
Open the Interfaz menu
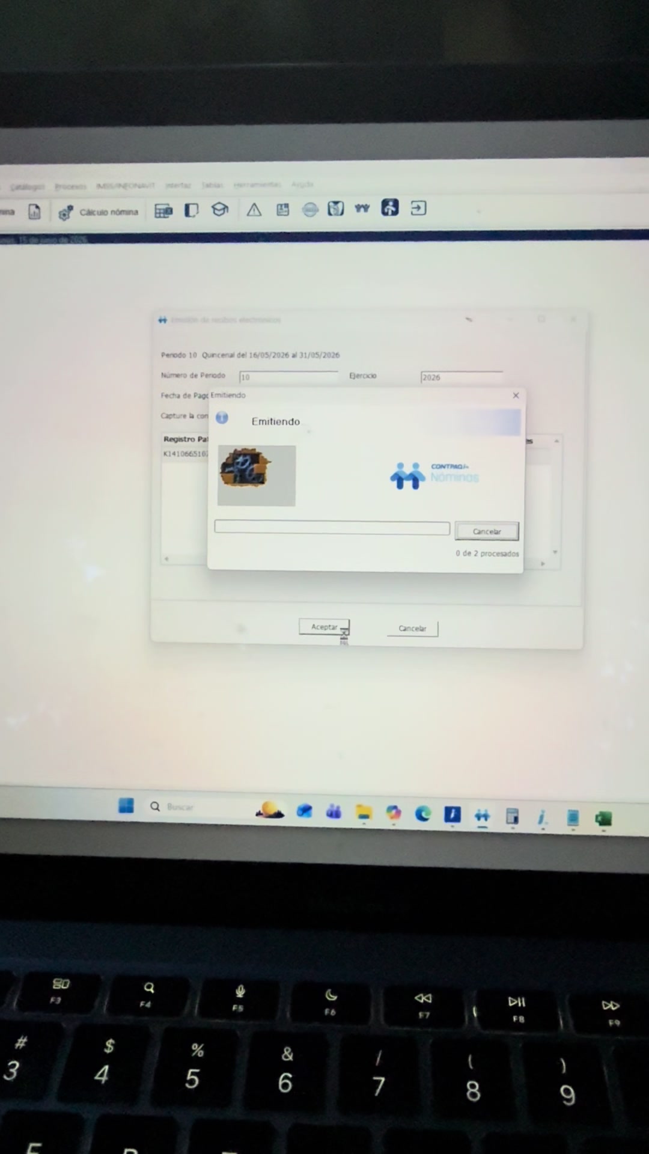tap(178, 185)
